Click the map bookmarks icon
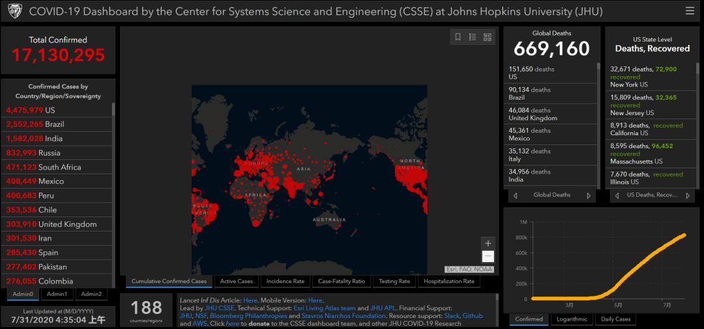 (x=458, y=37)
